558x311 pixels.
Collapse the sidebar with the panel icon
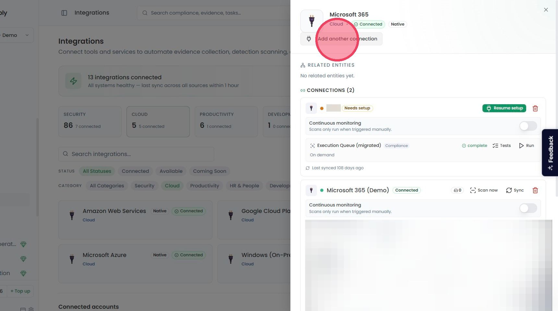point(64,13)
